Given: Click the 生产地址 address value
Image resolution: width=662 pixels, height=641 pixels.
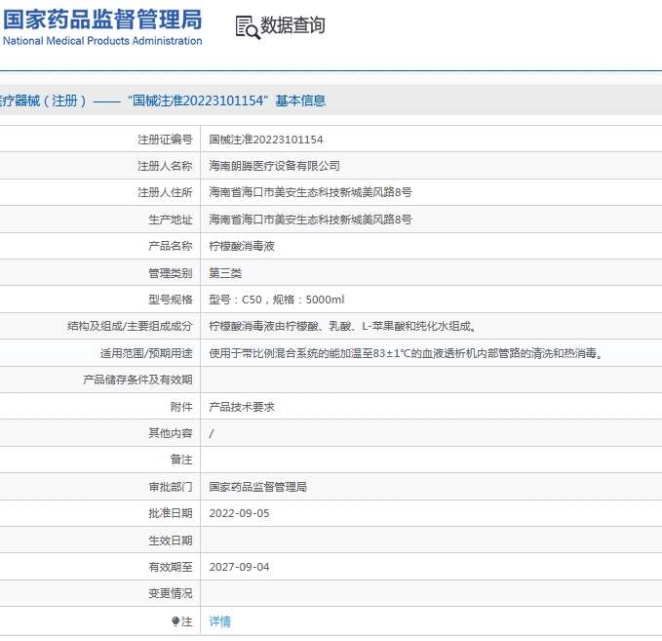Looking at the screenshot, I should click(310, 220).
